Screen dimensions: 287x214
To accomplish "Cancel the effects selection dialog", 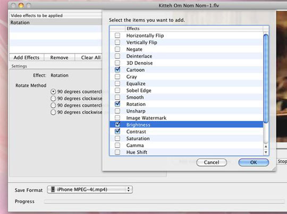I will (212, 163).
